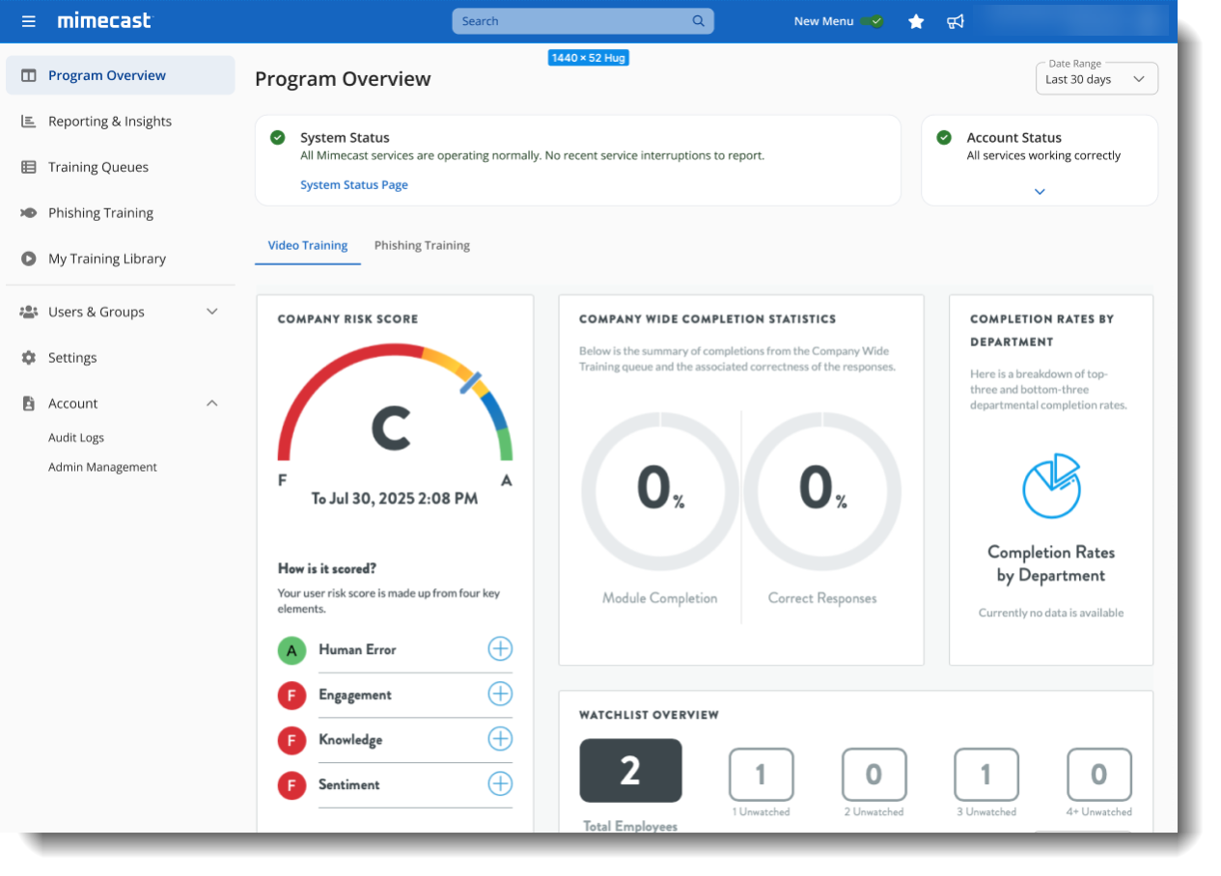
Task: Expand the Engagement score details
Action: click(x=500, y=695)
